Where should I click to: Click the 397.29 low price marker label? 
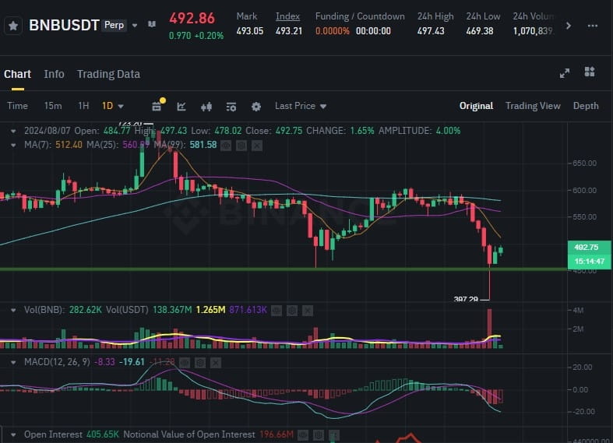tap(466, 299)
